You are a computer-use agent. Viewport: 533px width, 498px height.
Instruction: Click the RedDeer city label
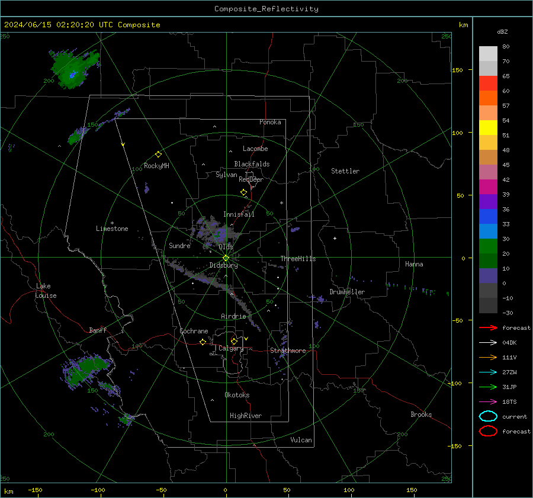[x=251, y=179]
